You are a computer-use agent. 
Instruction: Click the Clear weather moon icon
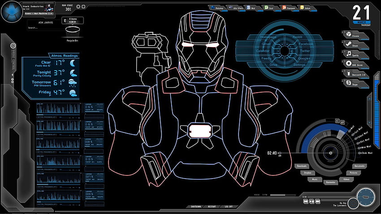(x=73, y=63)
